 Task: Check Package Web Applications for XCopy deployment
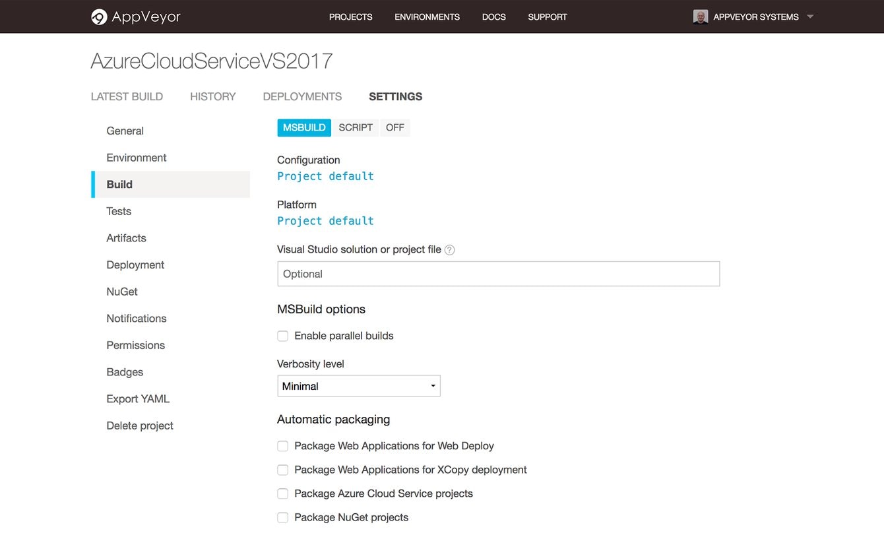click(283, 470)
